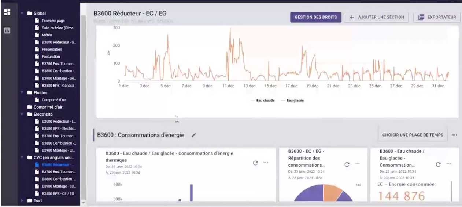This screenshot has height=207, width=462.
Task: Collapse the Electricité folder
Action: point(22,115)
